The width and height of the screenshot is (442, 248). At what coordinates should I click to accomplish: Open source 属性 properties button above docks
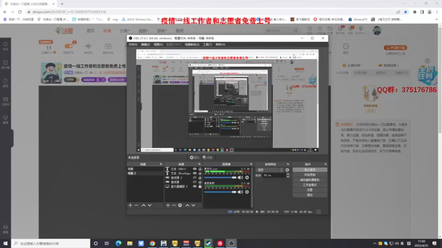194,158
